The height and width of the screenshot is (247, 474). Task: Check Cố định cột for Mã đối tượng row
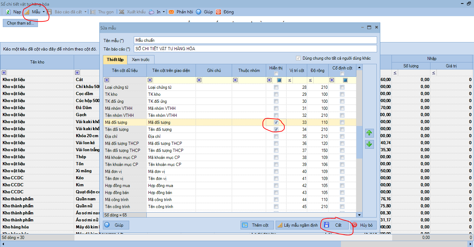(342, 122)
